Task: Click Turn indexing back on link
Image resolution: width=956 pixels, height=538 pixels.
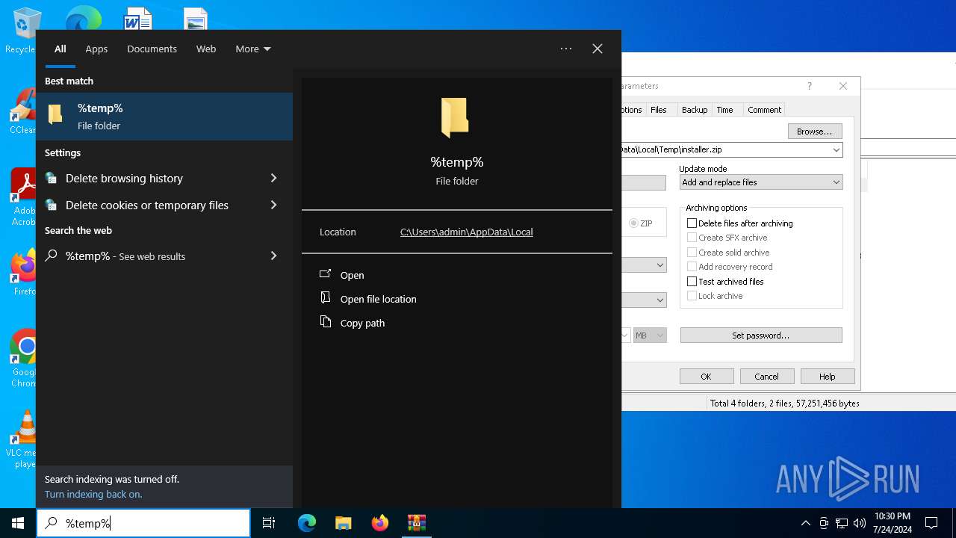Action: tap(93, 494)
